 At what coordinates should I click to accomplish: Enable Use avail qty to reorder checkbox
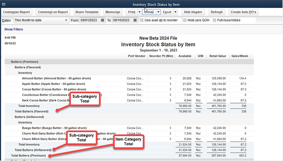142,20
